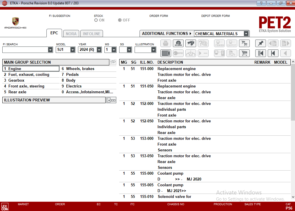Open the MG dropdown showing 1

(114, 50)
